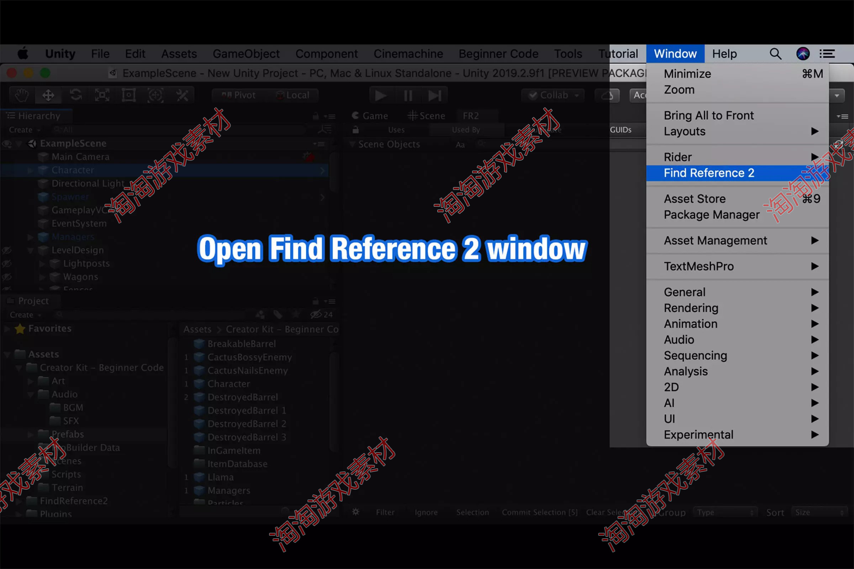Viewport: 854px width, 569px height.
Task: Open the Project Create dropdown
Action: 25,315
